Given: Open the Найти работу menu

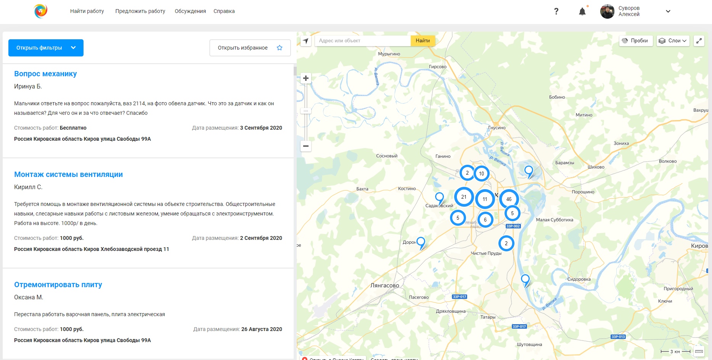Looking at the screenshot, I should click(x=87, y=11).
